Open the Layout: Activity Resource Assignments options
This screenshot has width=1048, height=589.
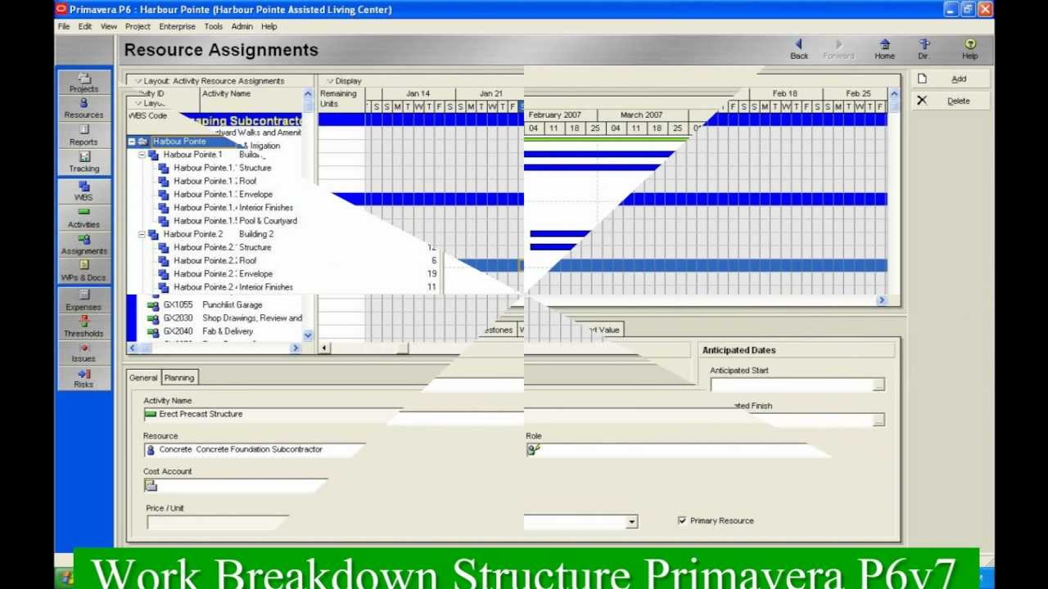point(210,81)
